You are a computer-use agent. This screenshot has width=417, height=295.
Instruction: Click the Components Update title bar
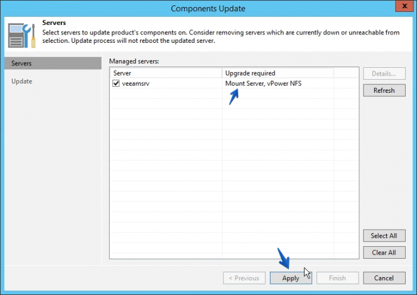(208, 8)
